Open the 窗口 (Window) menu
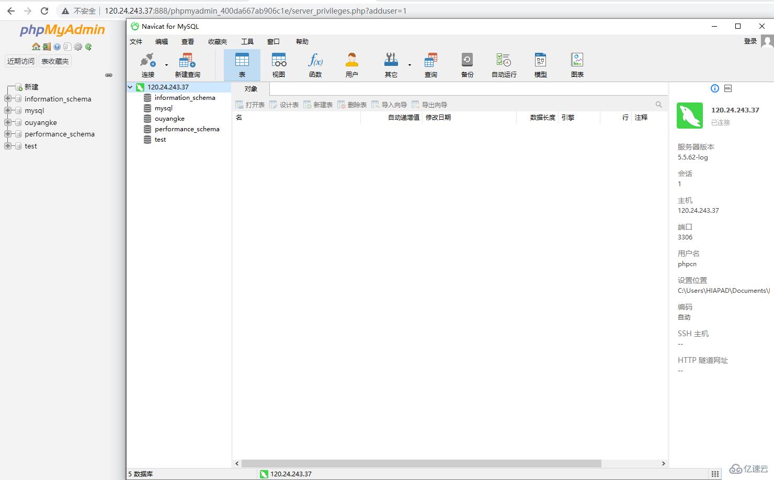The height and width of the screenshot is (480, 774). tap(274, 42)
